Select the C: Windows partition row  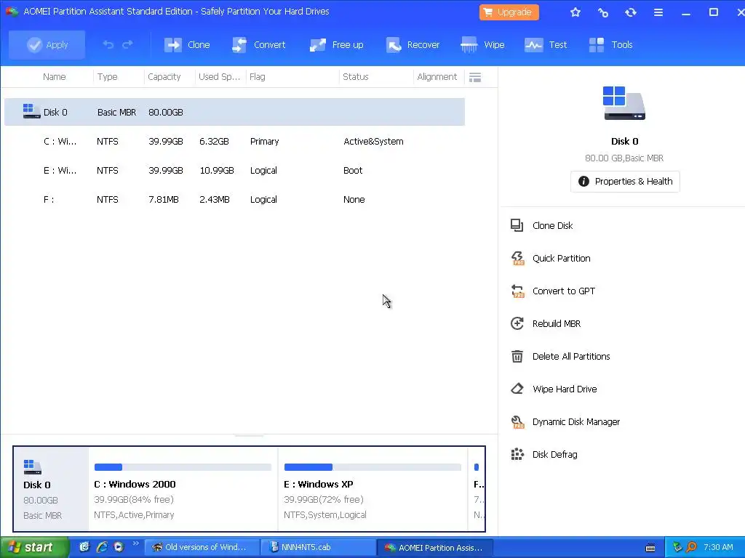(234, 142)
